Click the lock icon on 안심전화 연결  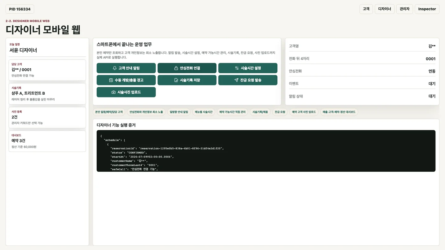point(176,68)
